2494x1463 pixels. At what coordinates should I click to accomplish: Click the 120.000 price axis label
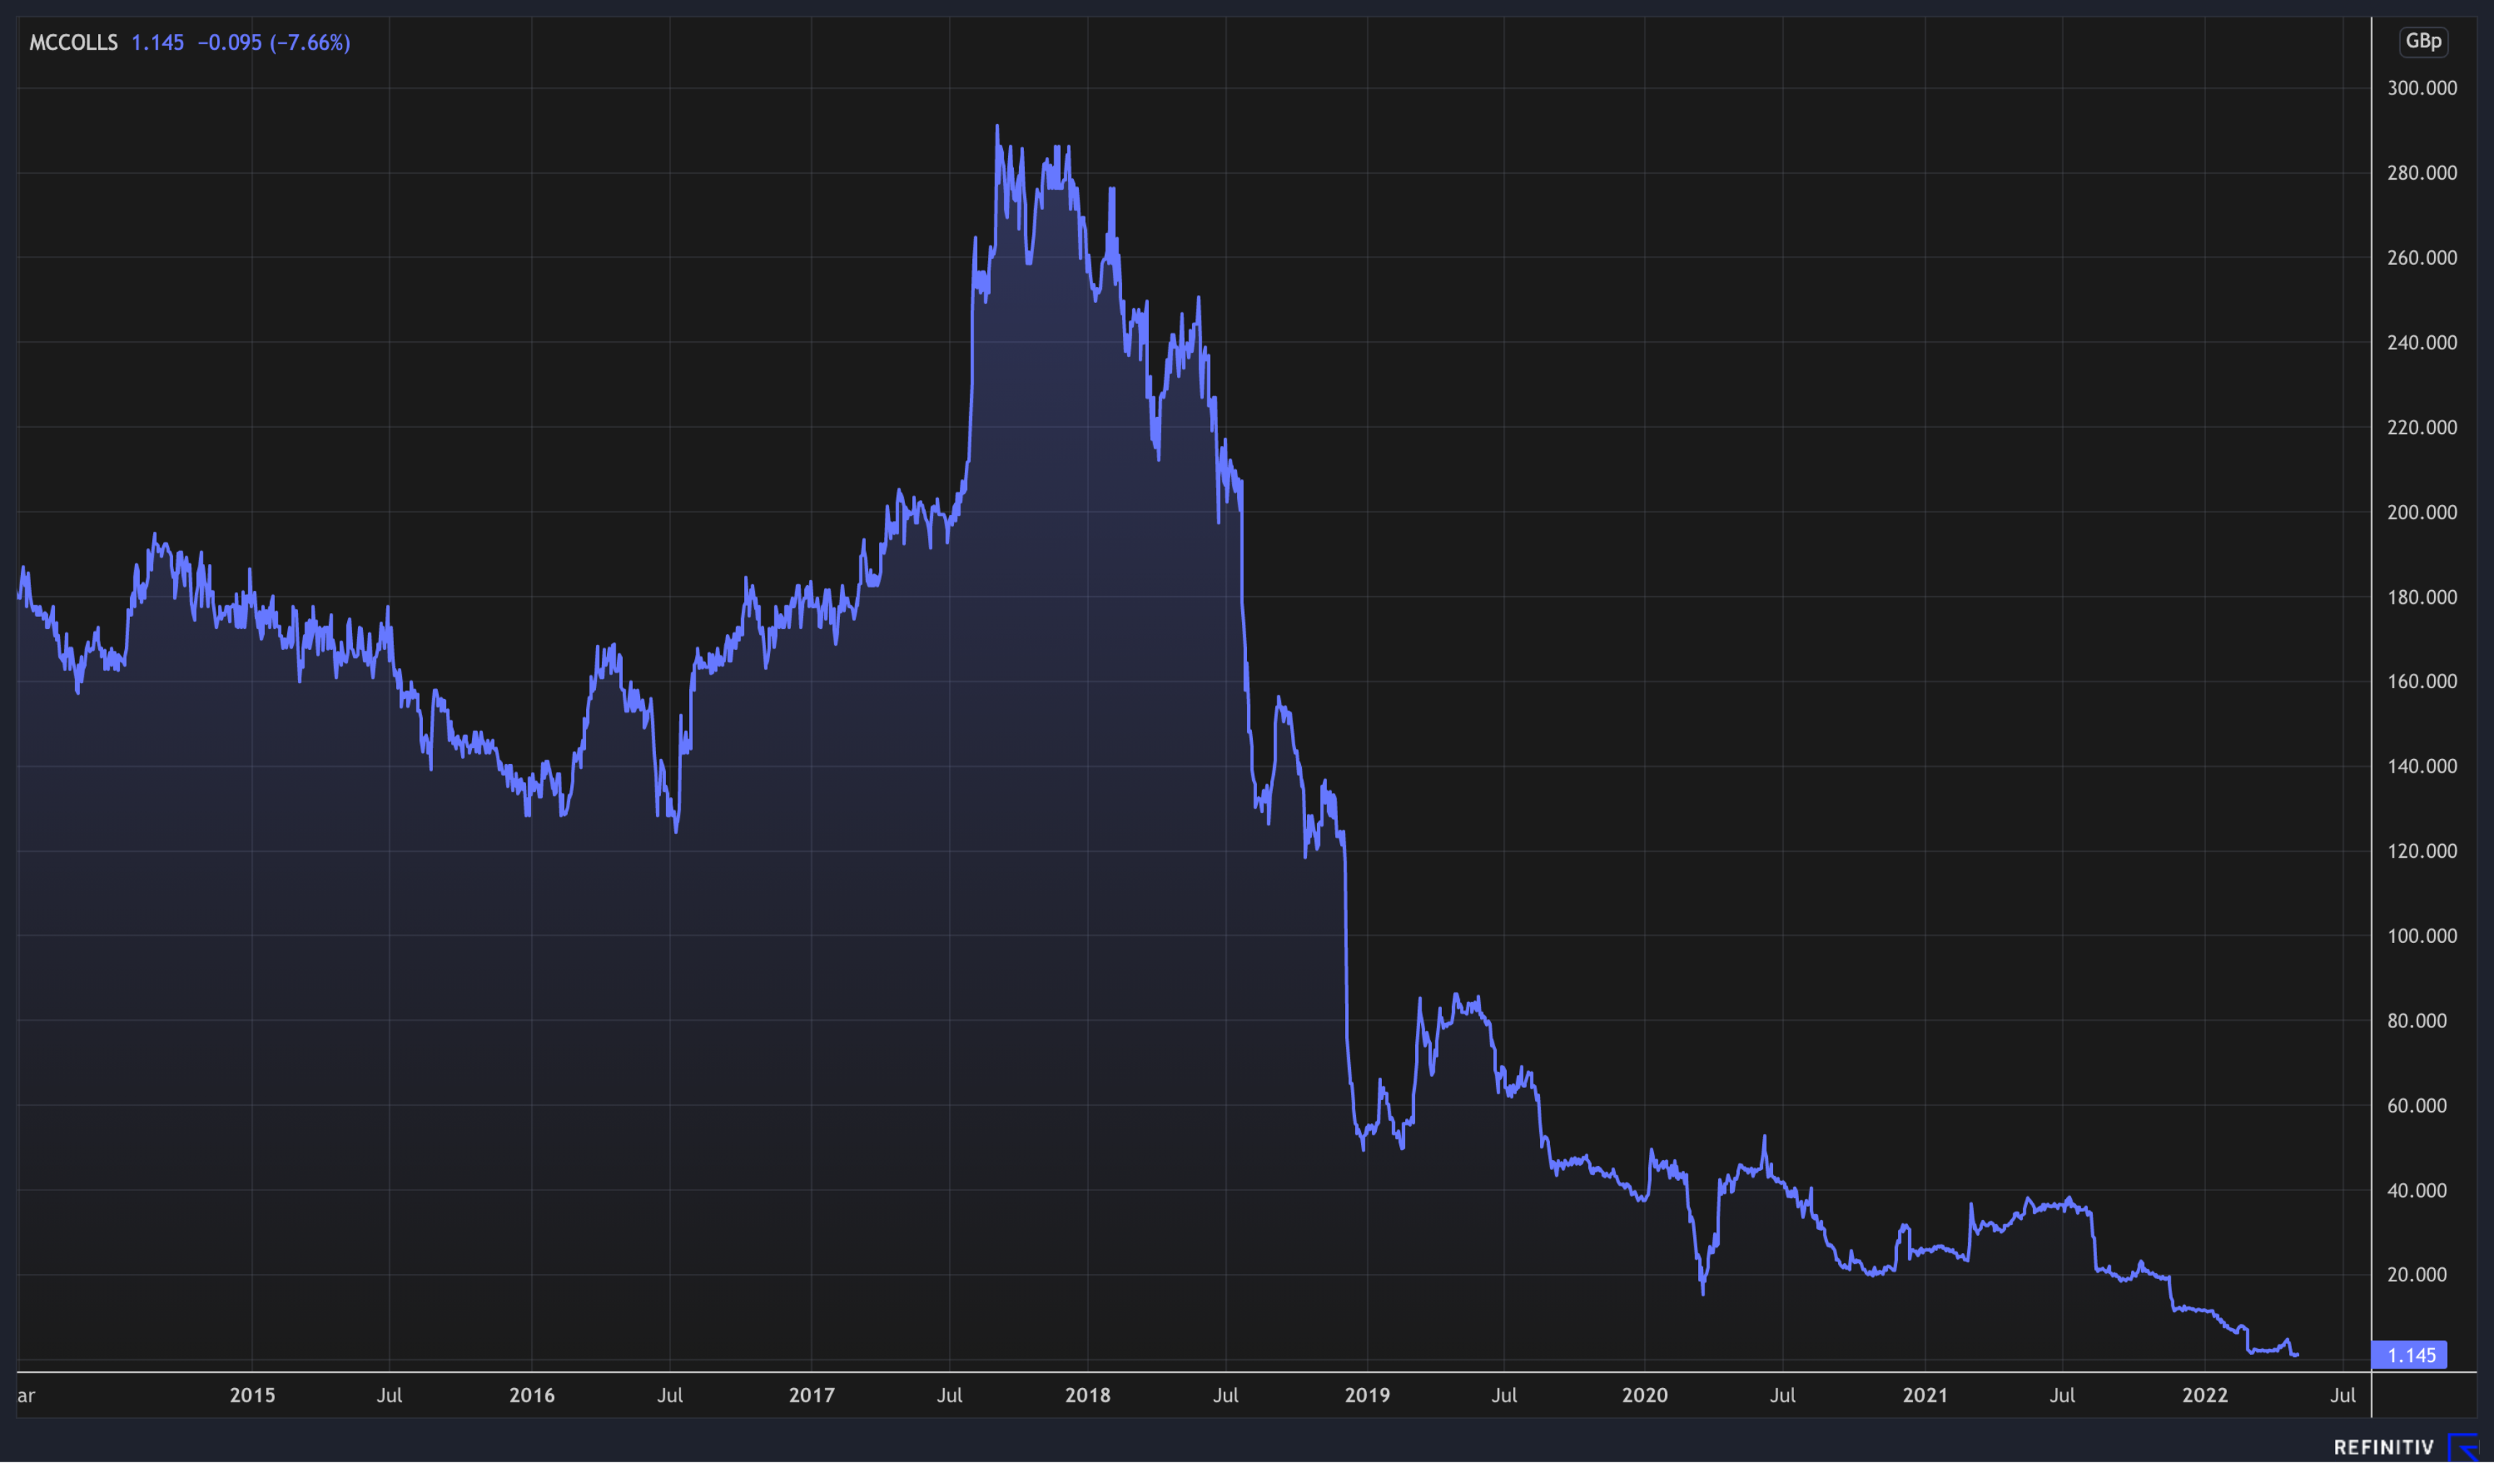click(2422, 851)
